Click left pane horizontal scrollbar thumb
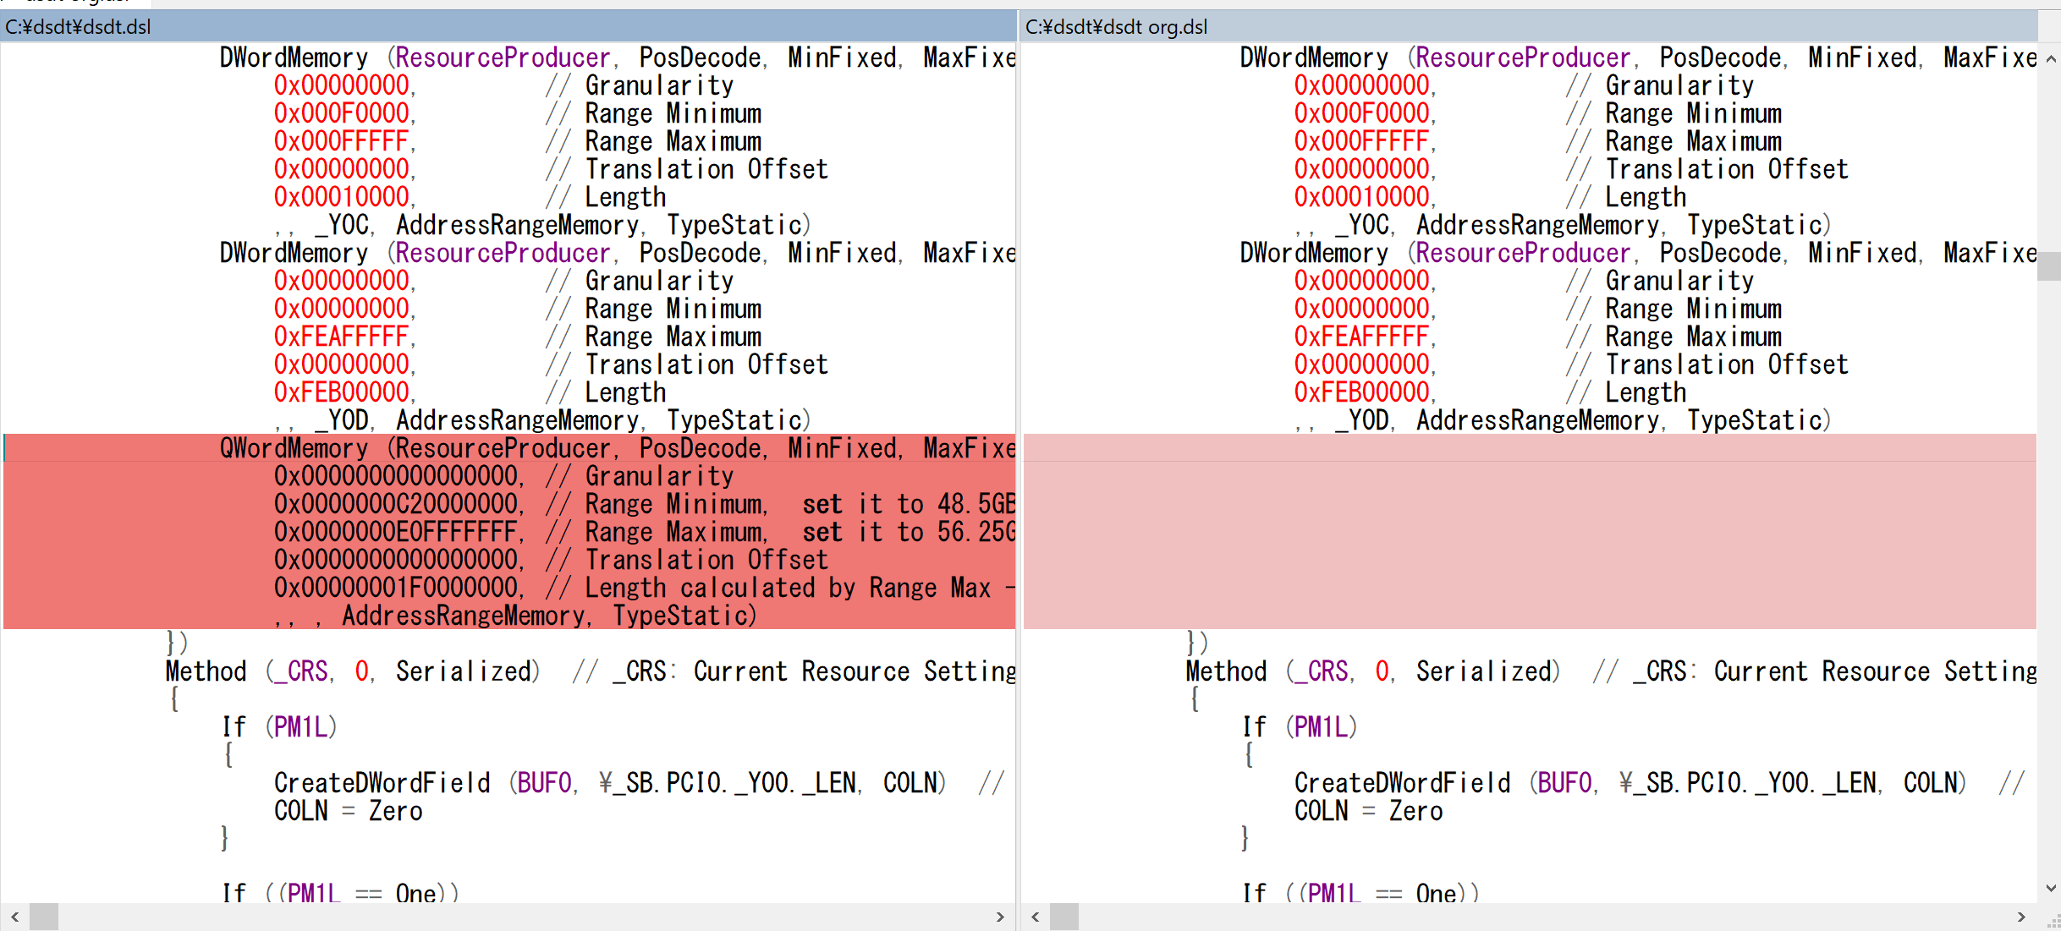The image size is (2061, 931). point(44,917)
